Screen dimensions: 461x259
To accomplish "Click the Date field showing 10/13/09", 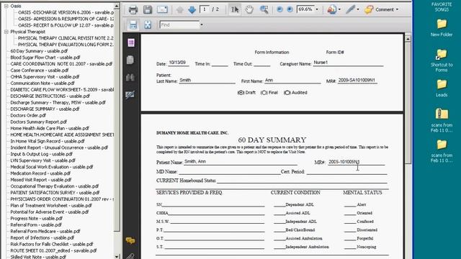I will tap(179, 63).
